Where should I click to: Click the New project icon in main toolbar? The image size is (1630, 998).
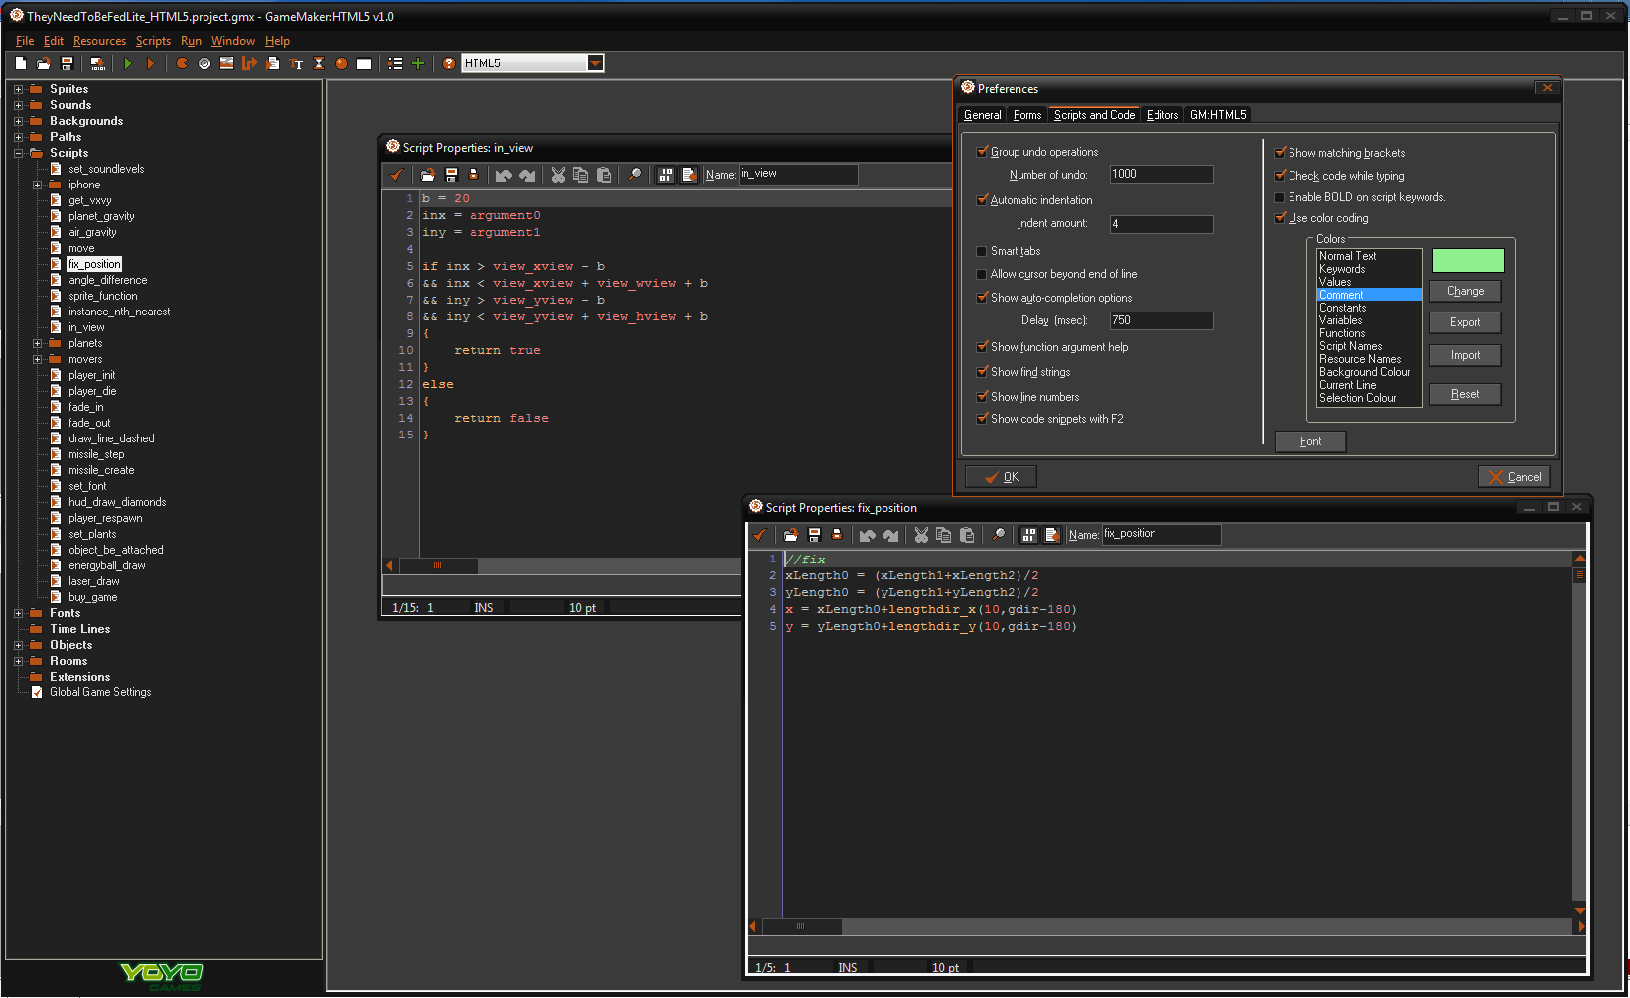click(x=21, y=63)
